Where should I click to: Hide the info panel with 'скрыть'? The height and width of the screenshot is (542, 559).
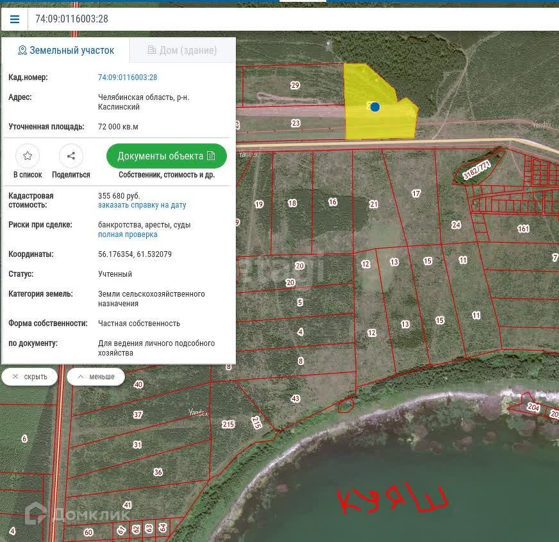pos(29,377)
